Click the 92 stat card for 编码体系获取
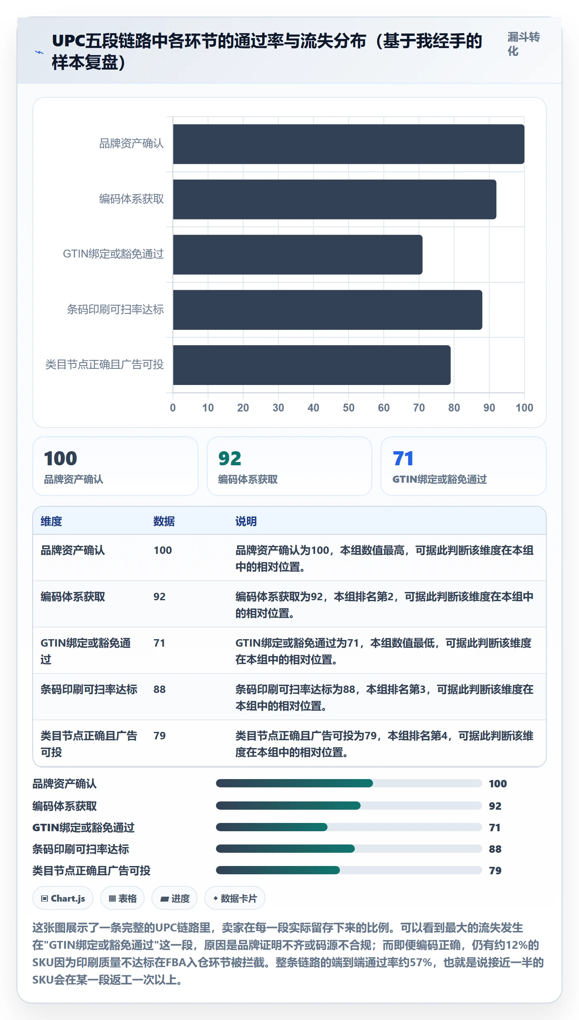Viewport: 579px width, 1020px height. click(289, 466)
